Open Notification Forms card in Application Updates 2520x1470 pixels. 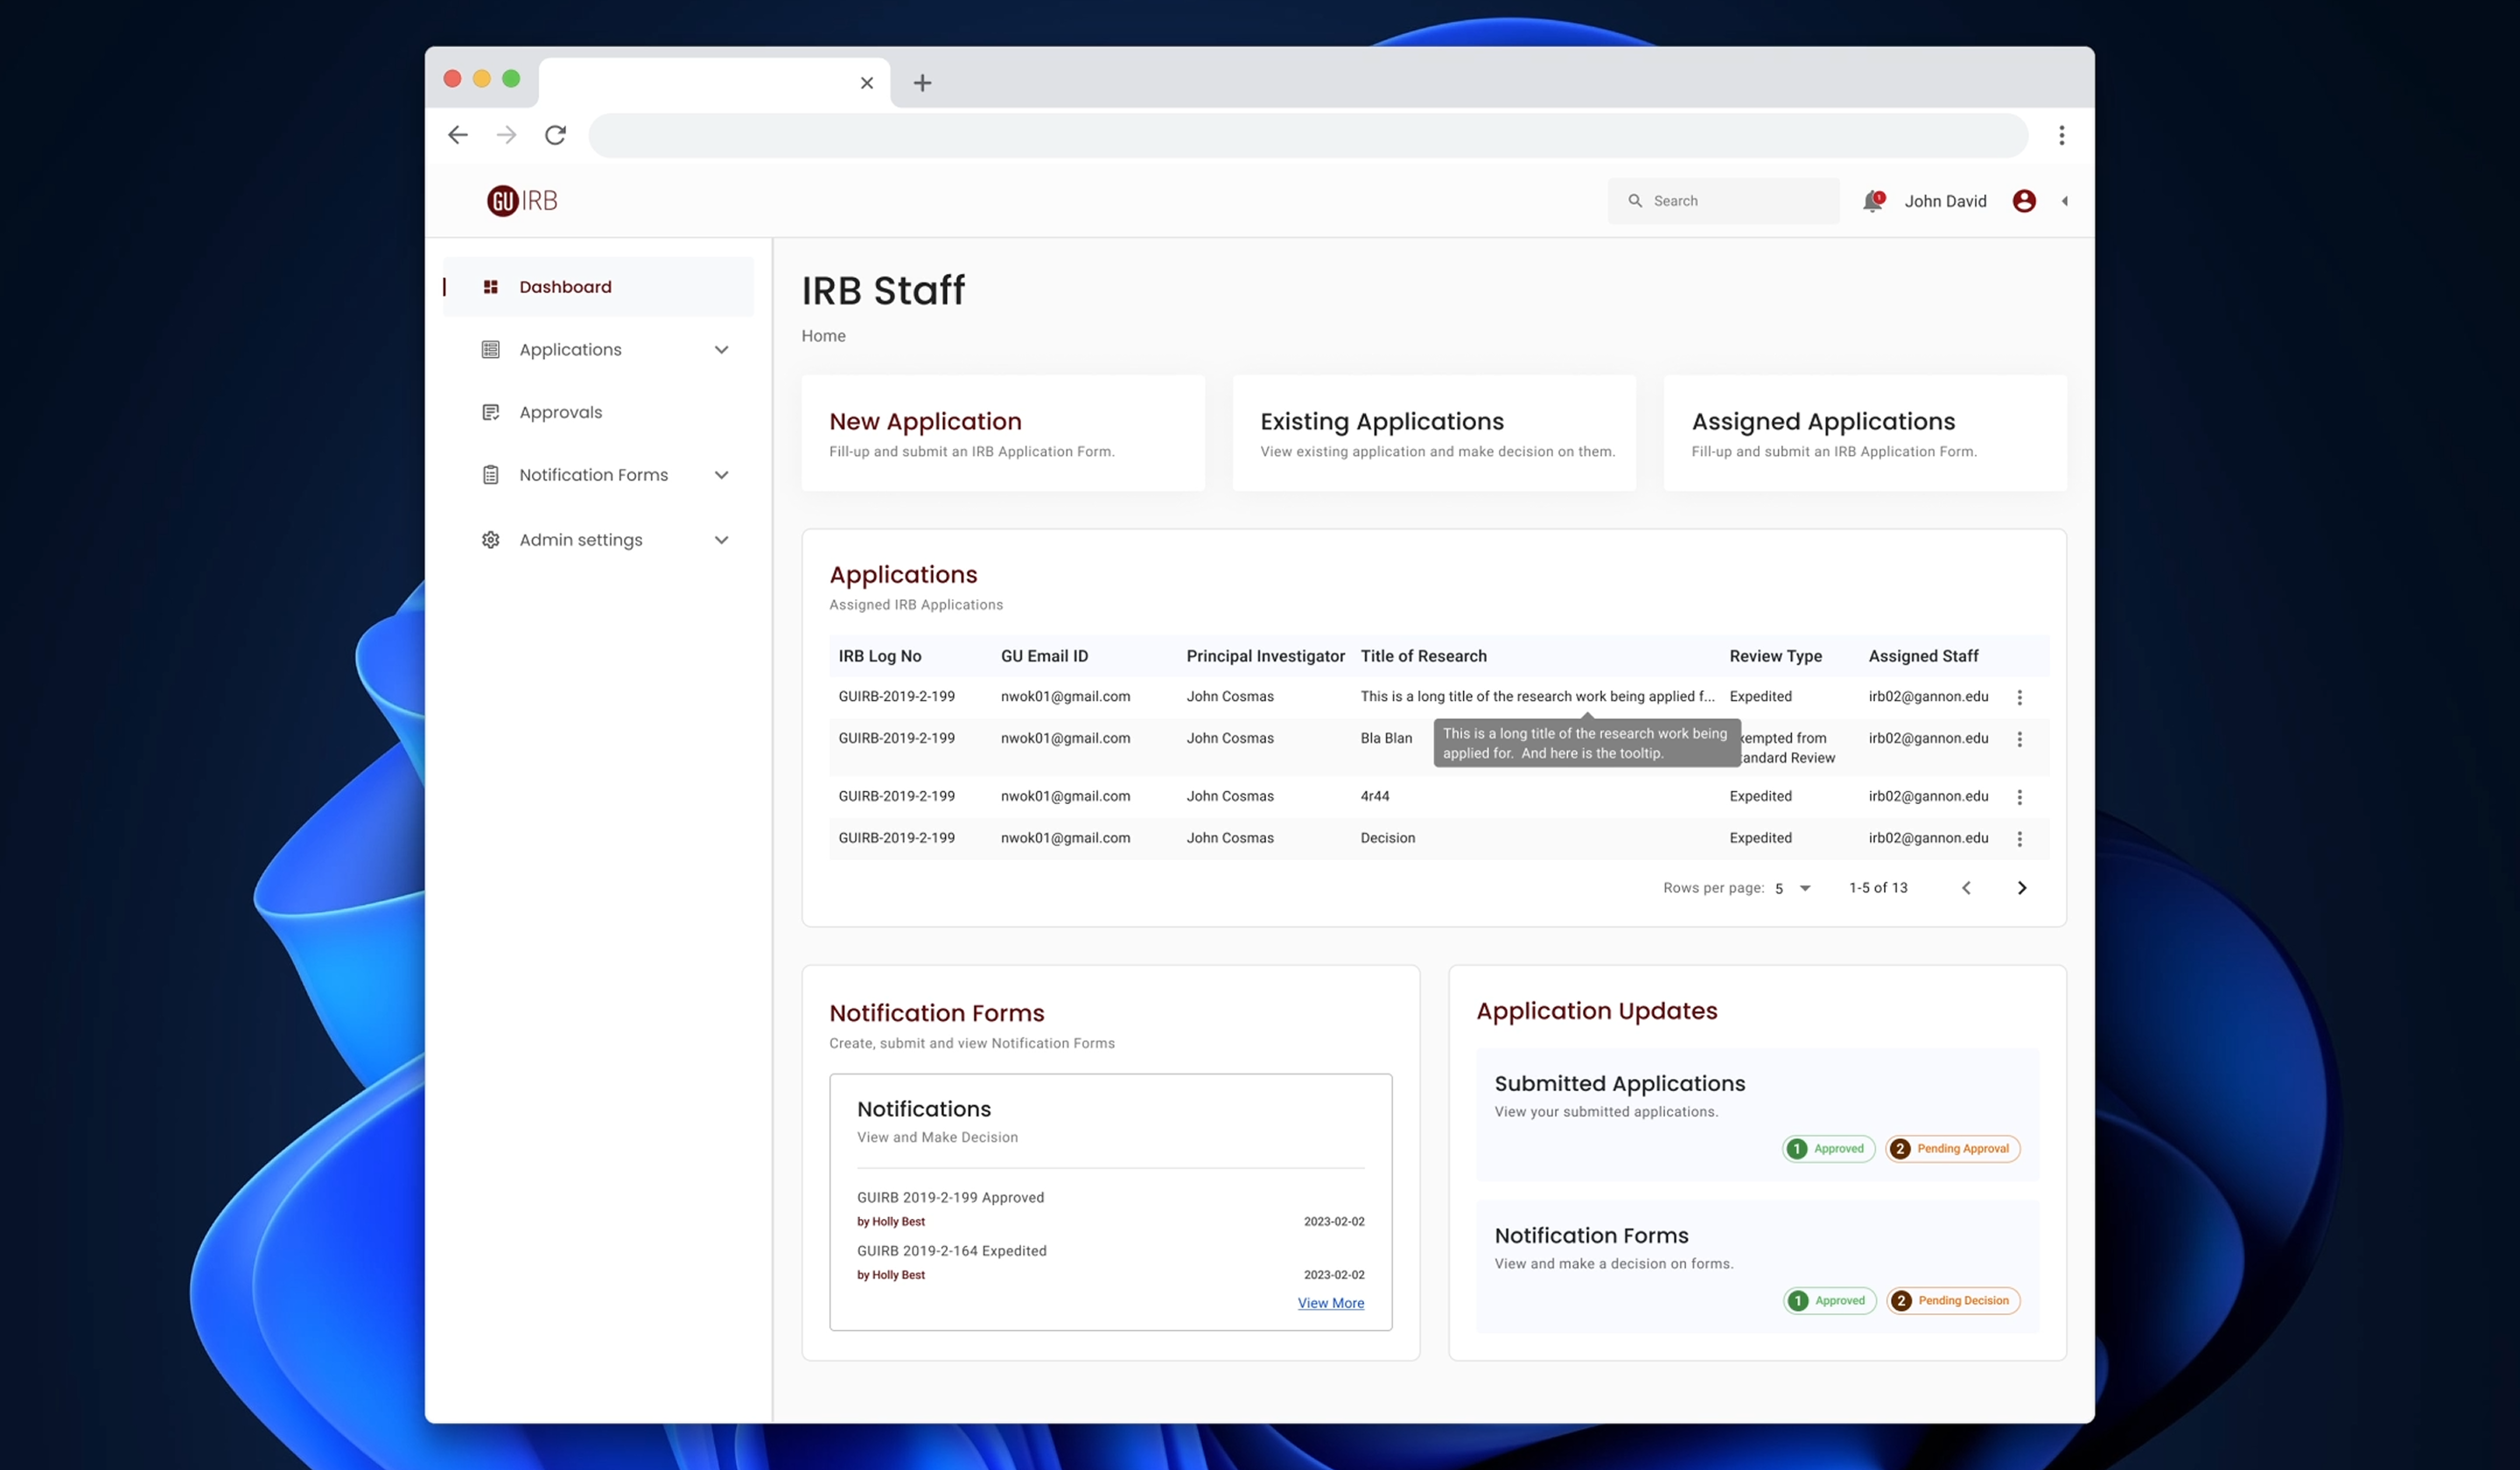point(1757,1267)
